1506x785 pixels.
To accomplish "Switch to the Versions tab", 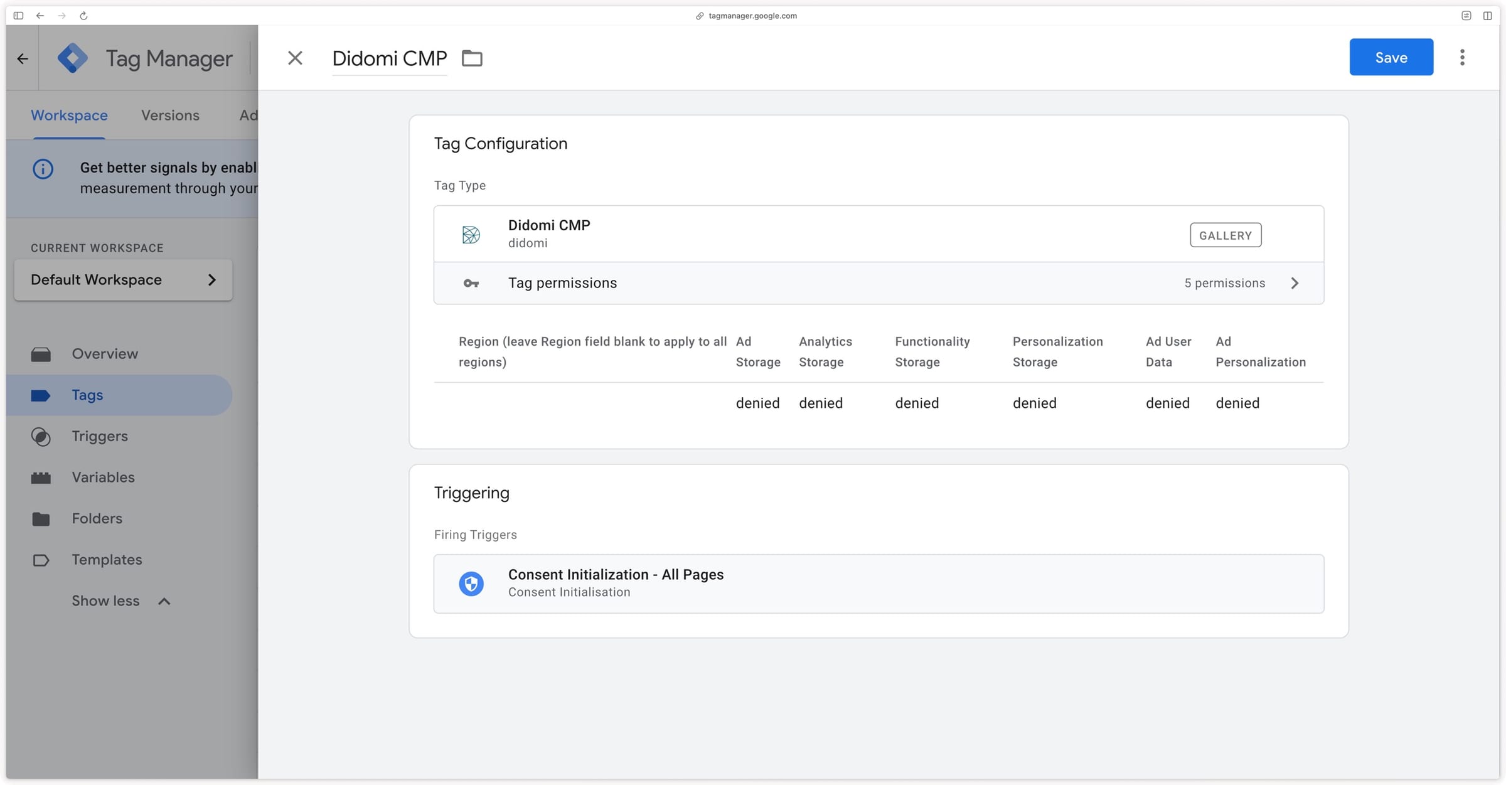I will [x=170, y=115].
